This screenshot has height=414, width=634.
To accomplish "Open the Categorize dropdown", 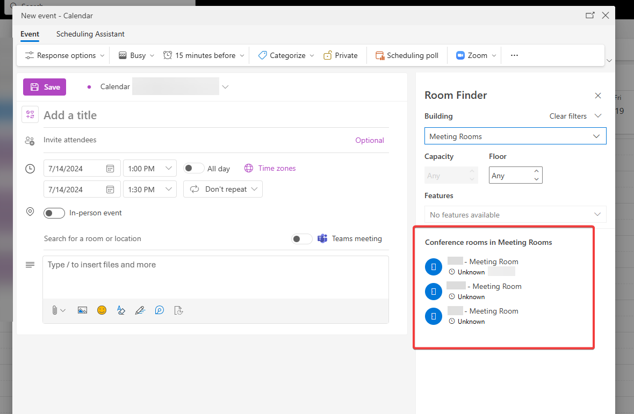I will tap(286, 55).
